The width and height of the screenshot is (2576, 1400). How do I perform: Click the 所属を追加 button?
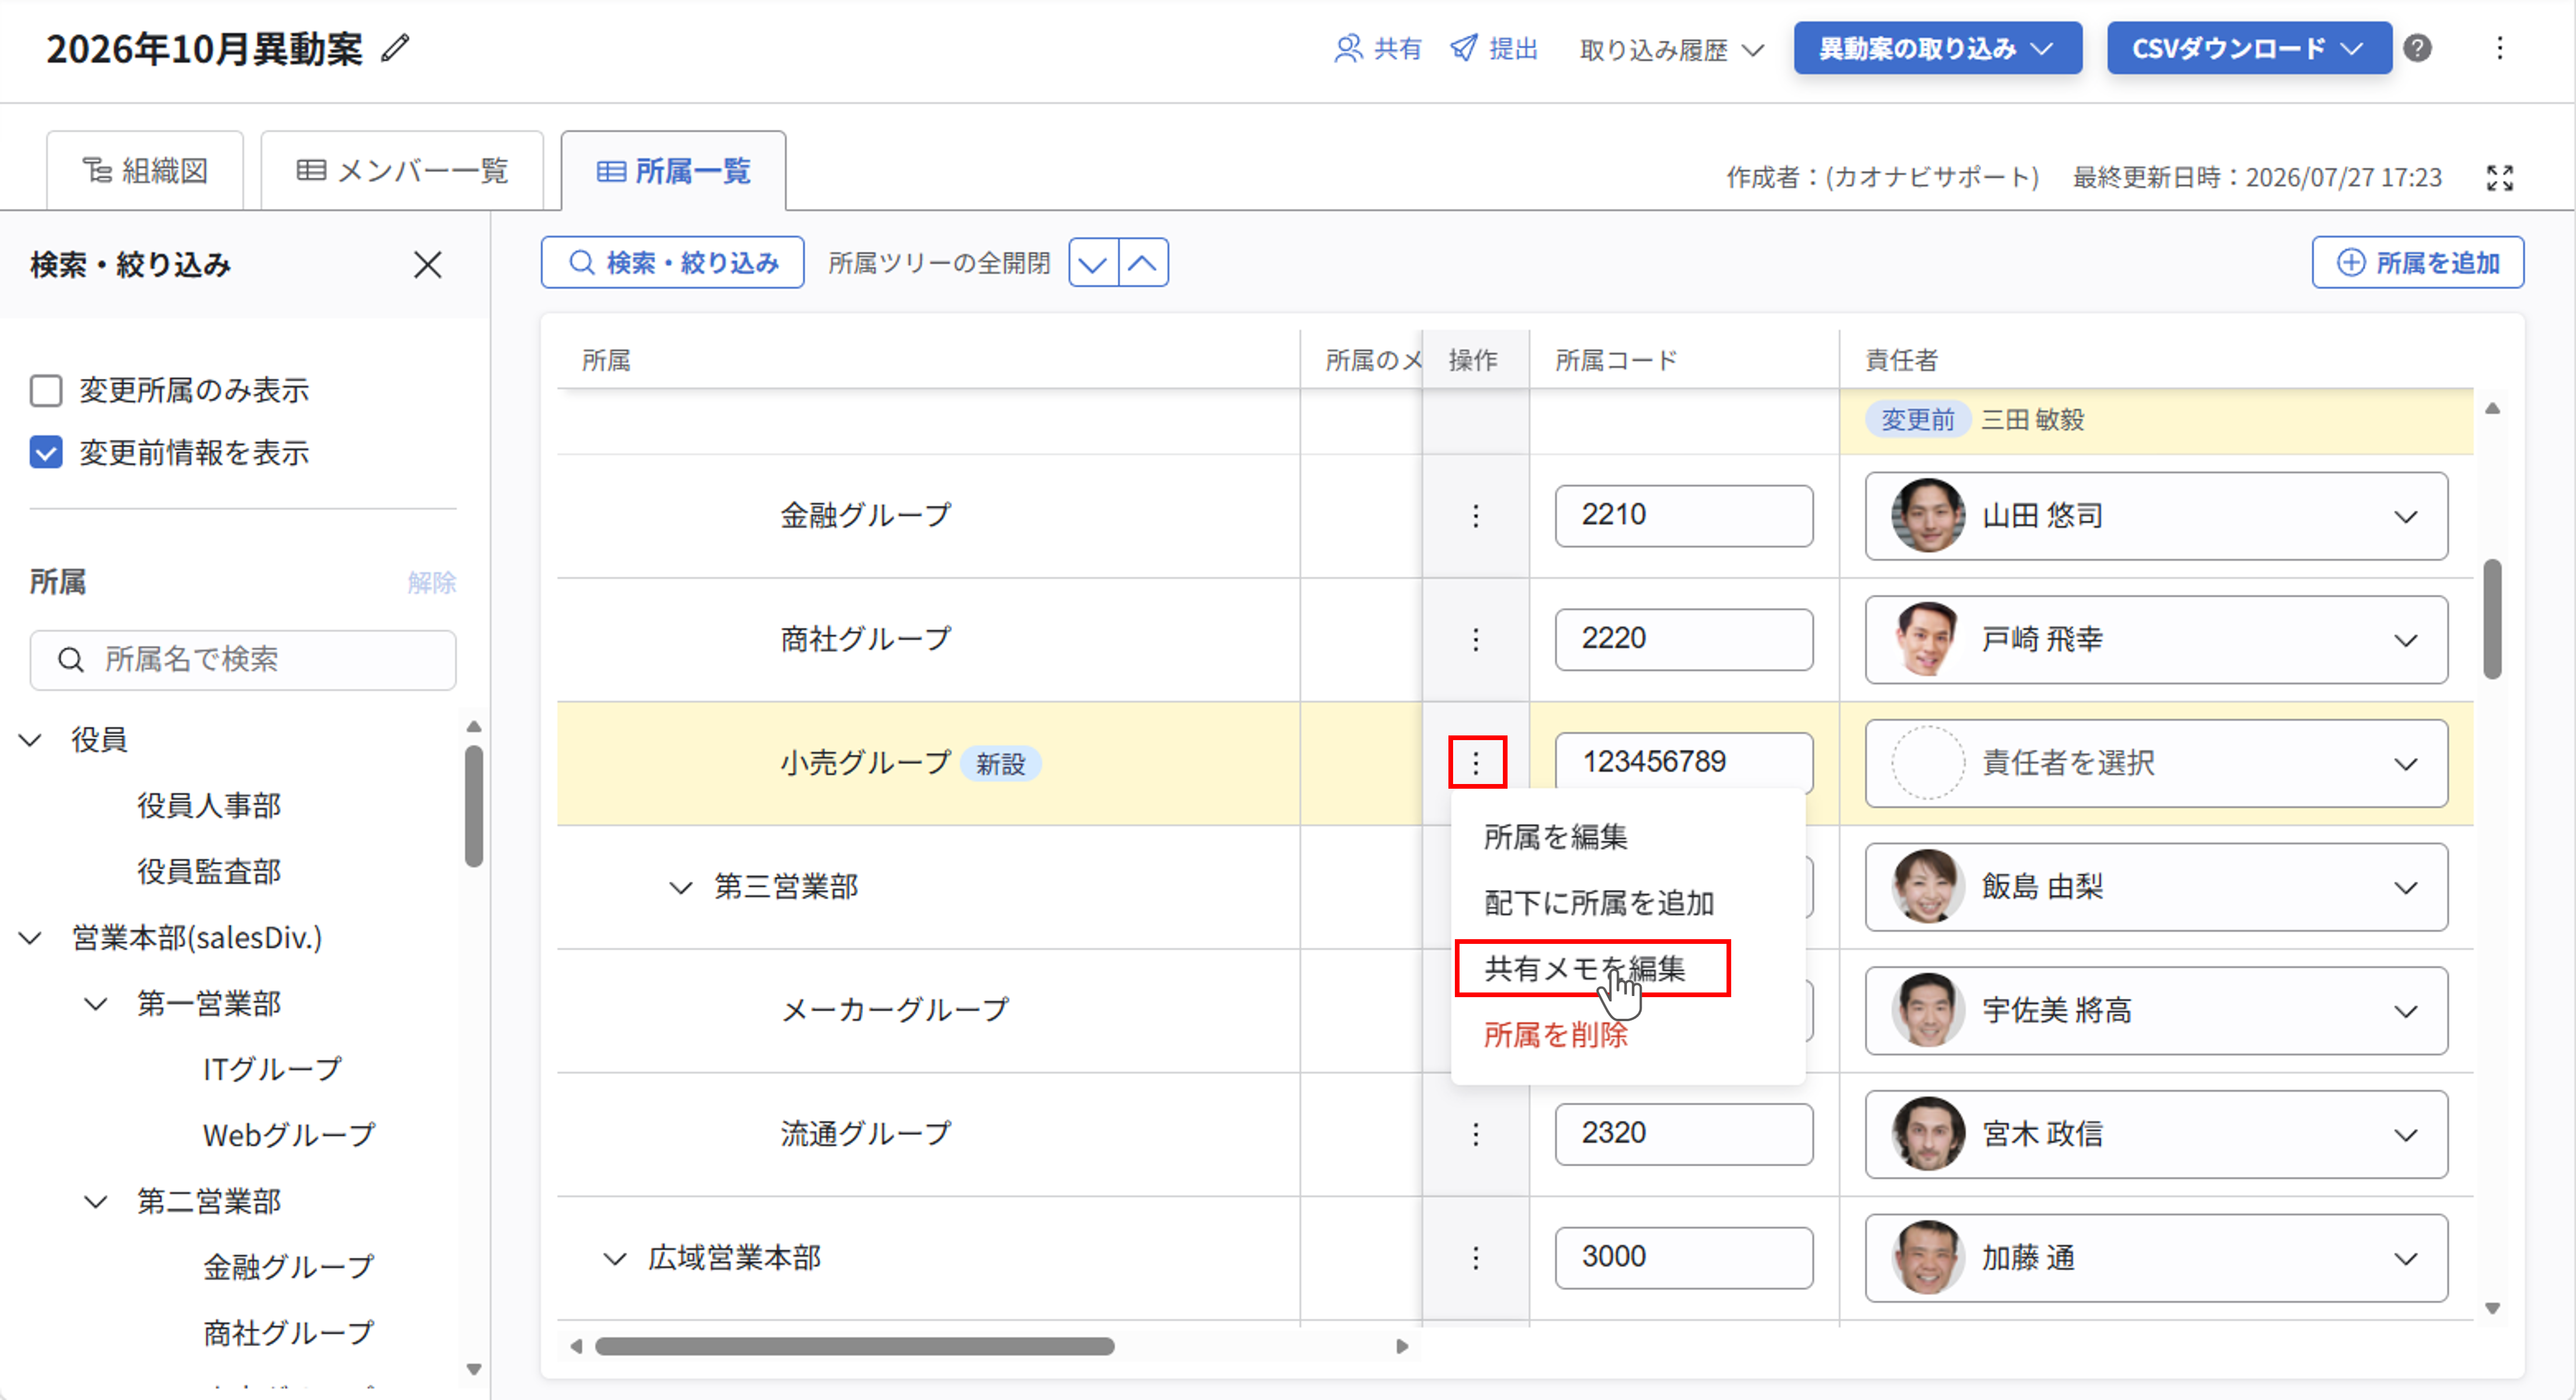click(x=2417, y=263)
